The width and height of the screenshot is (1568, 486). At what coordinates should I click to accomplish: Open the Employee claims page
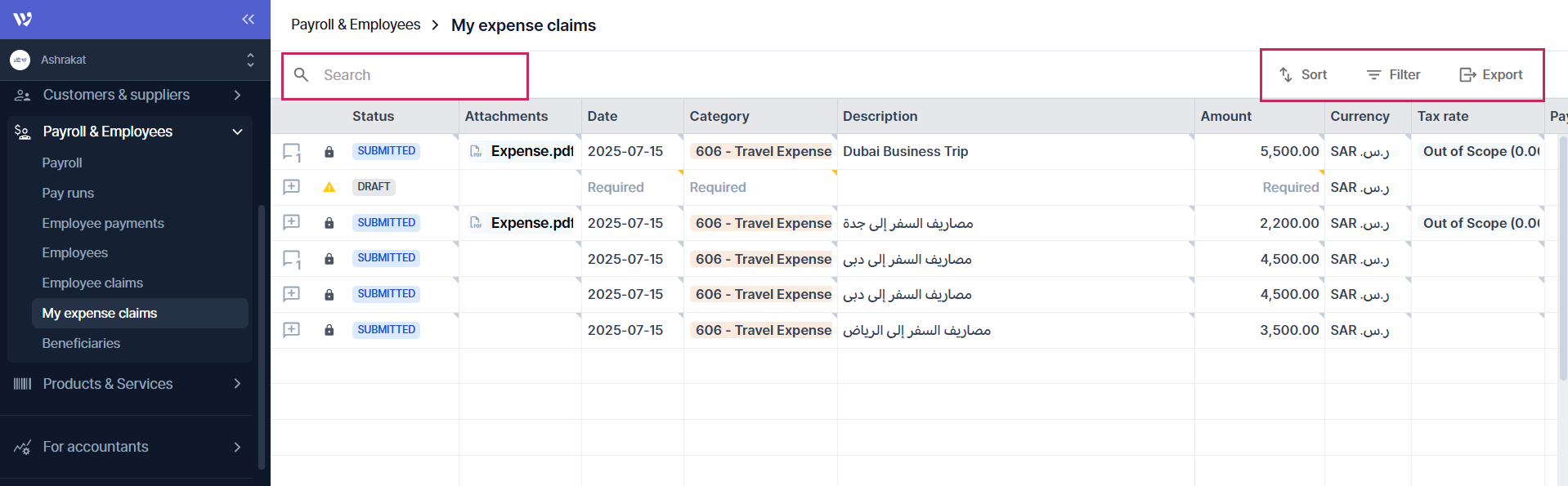click(x=92, y=283)
